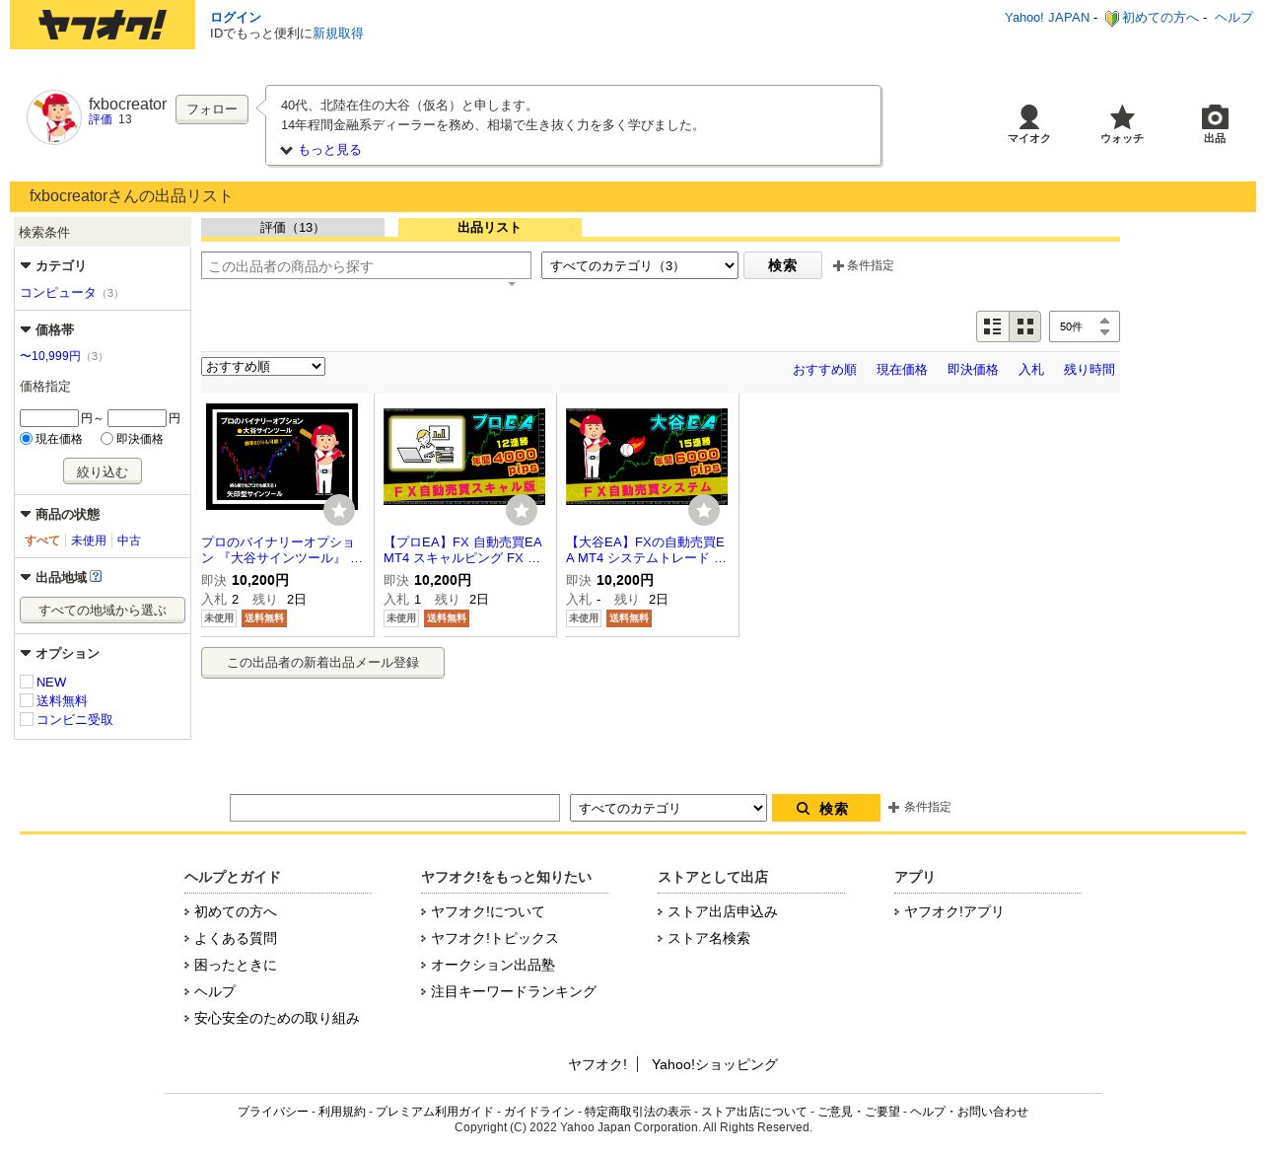
Task: Click the ヤフオク! logo
Action: point(103,25)
